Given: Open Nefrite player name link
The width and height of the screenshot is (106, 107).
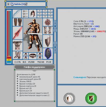Looking at the screenshot, I should coord(17,4).
